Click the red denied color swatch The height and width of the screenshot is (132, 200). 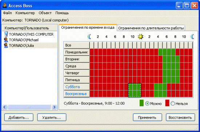[167, 103]
